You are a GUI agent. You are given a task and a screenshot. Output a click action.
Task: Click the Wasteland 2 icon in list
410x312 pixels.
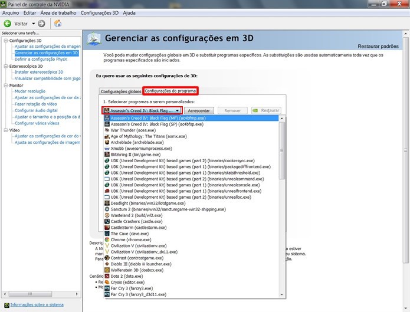click(x=107, y=215)
